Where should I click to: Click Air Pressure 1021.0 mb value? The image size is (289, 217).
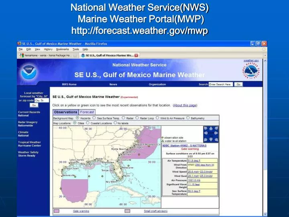[x=194, y=180]
